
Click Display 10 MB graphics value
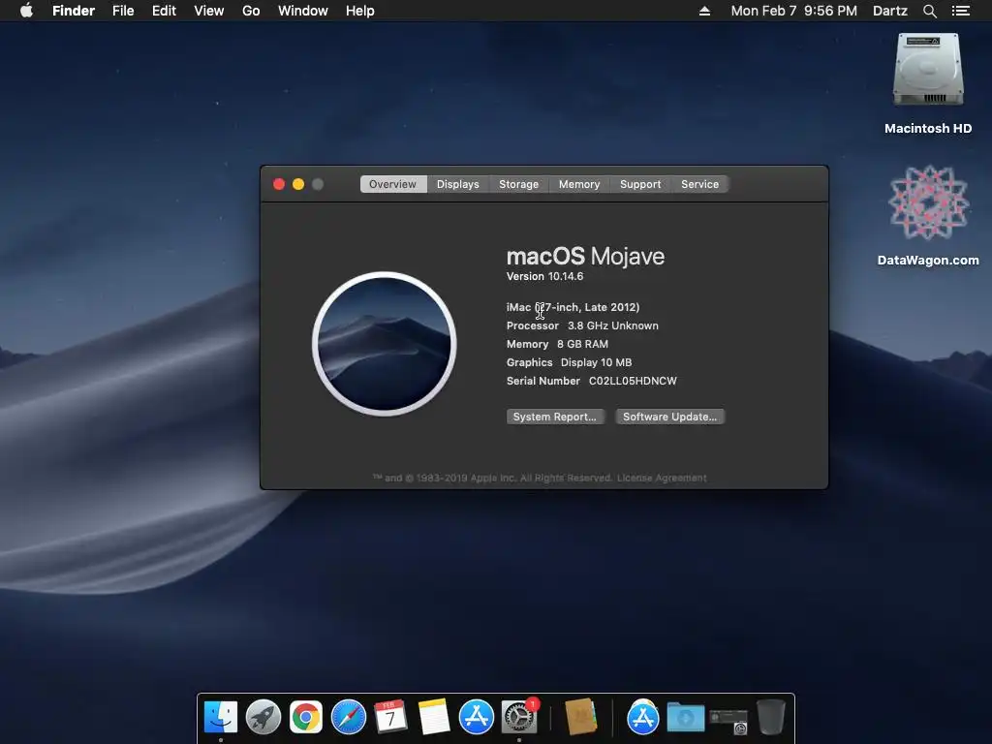pos(596,362)
